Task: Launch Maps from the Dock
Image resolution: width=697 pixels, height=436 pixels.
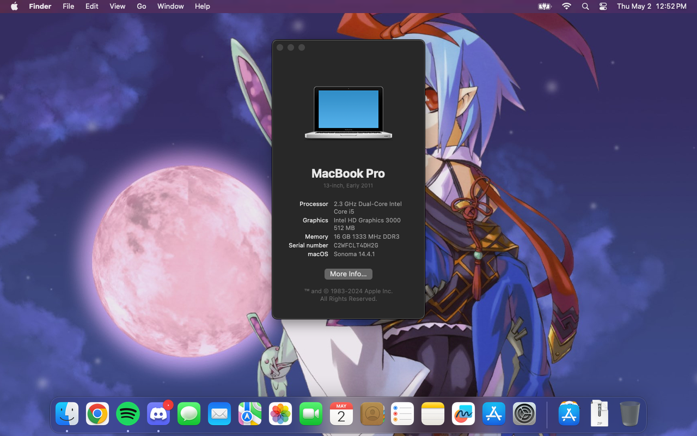Action: pyautogui.click(x=250, y=414)
